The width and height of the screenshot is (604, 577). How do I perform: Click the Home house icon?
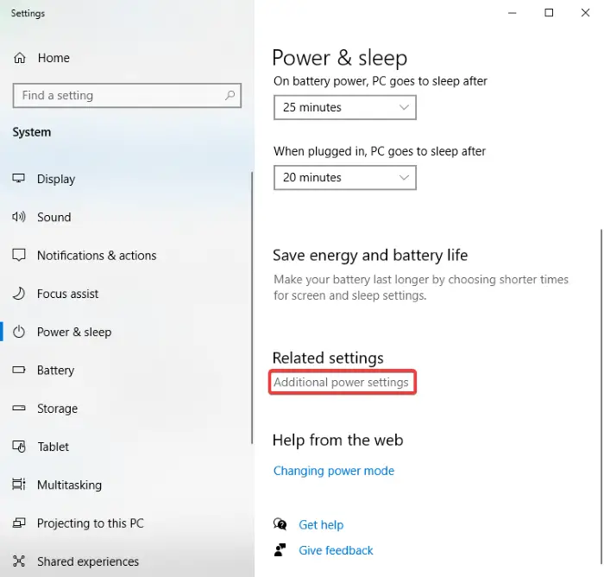(x=20, y=58)
